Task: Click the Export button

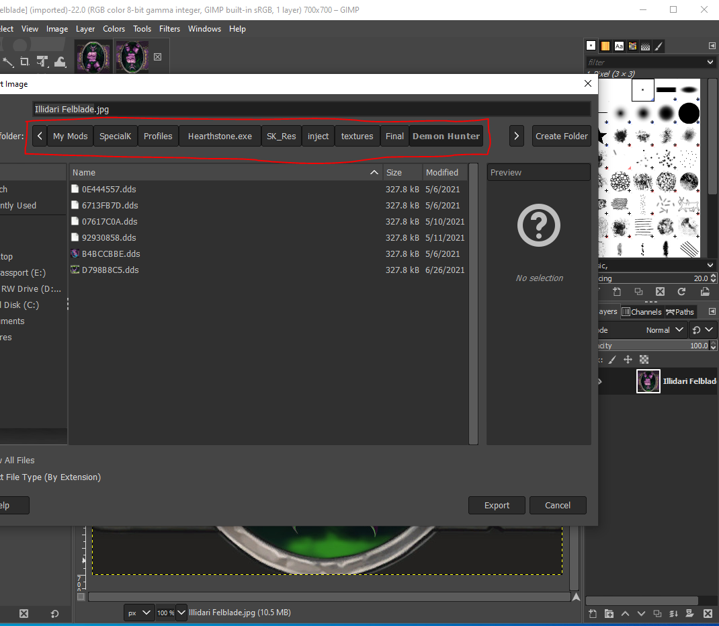Action: pos(497,506)
